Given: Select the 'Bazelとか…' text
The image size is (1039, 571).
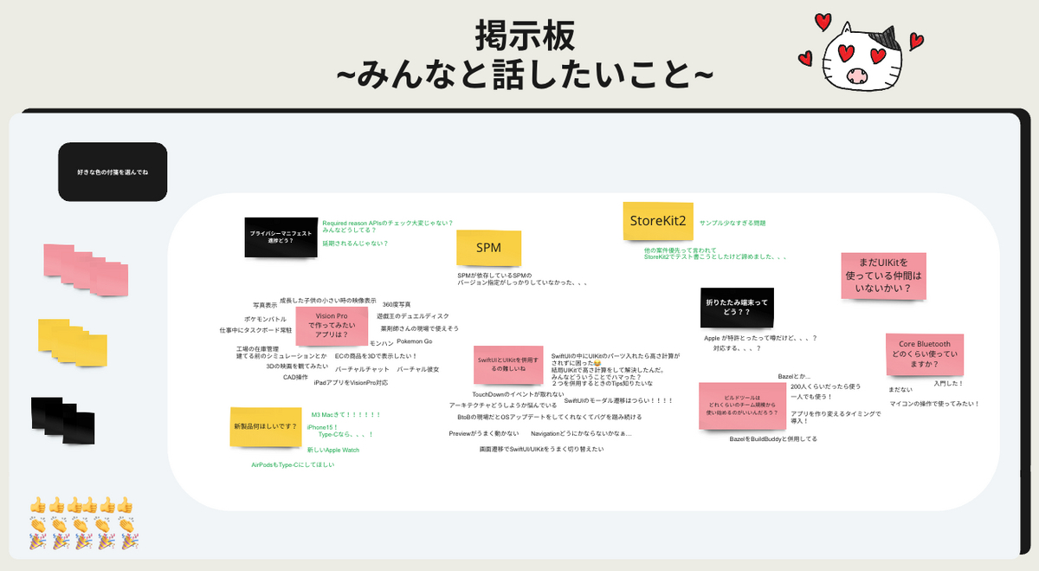Looking at the screenshot, I should pyautogui.click(x=794, y=376).
